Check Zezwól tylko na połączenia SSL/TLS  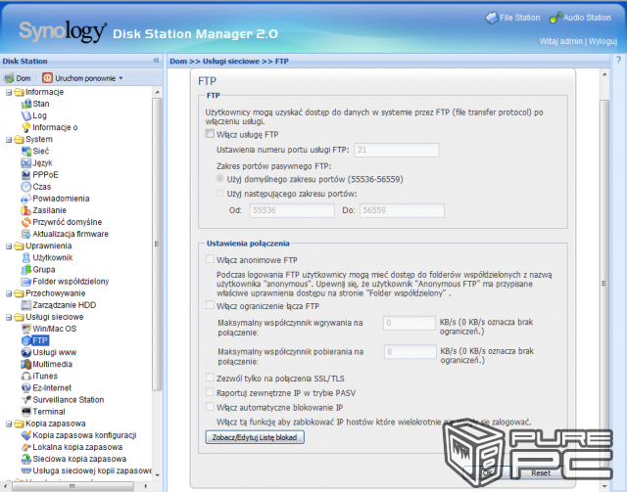(x=210, y=378)
